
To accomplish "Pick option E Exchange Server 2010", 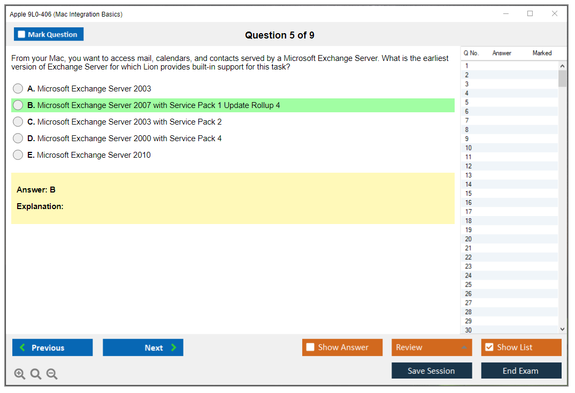I will pos(18,155).
